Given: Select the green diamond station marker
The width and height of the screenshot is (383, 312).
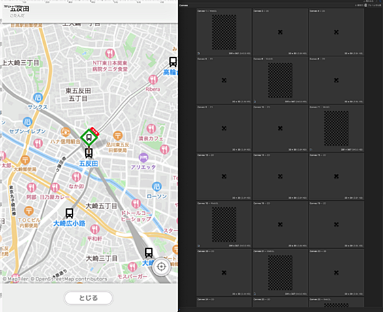Looking at the screenshot, I should (89, 137).
